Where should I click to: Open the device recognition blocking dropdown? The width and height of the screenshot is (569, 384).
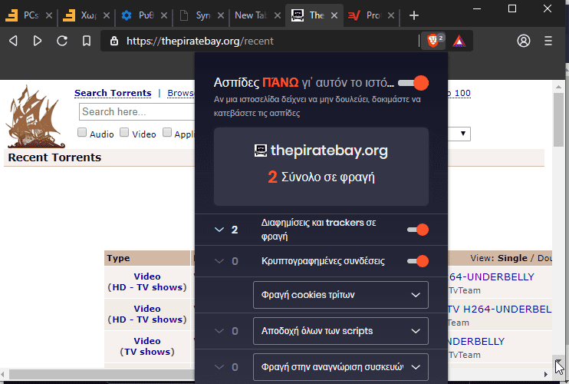tap(340, 367)
